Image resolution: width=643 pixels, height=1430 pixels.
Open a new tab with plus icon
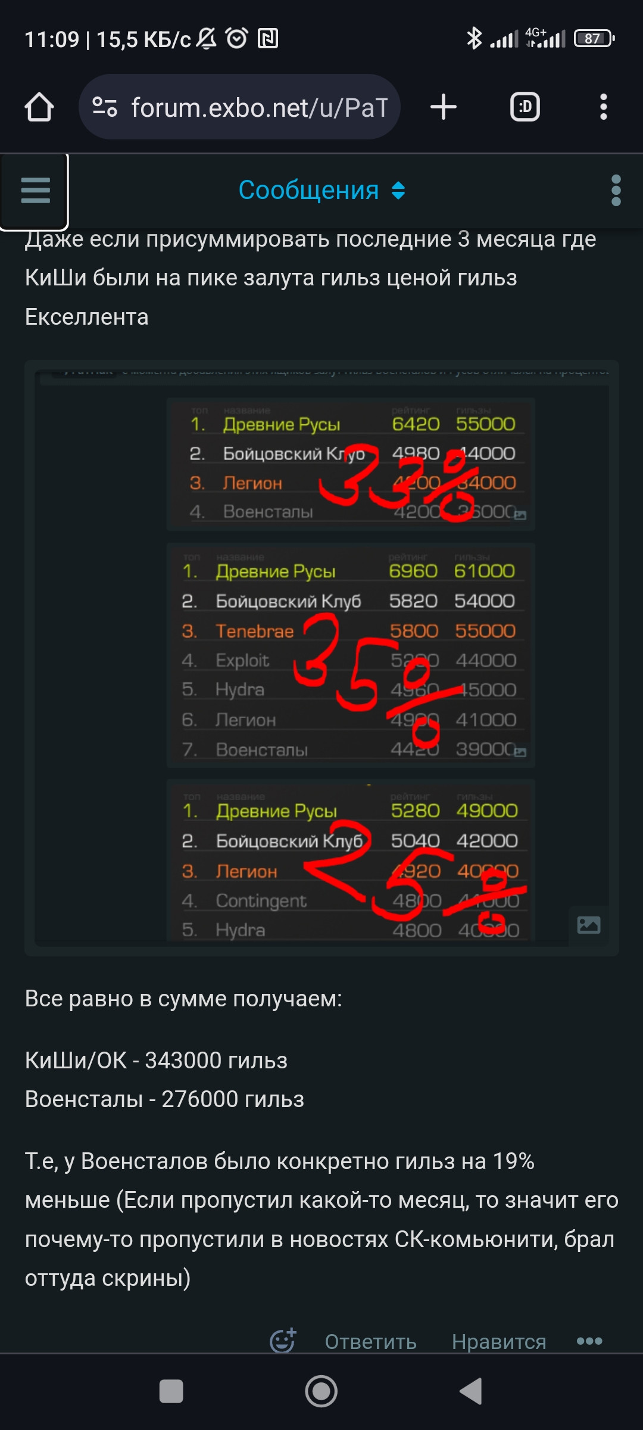(443, 107)
